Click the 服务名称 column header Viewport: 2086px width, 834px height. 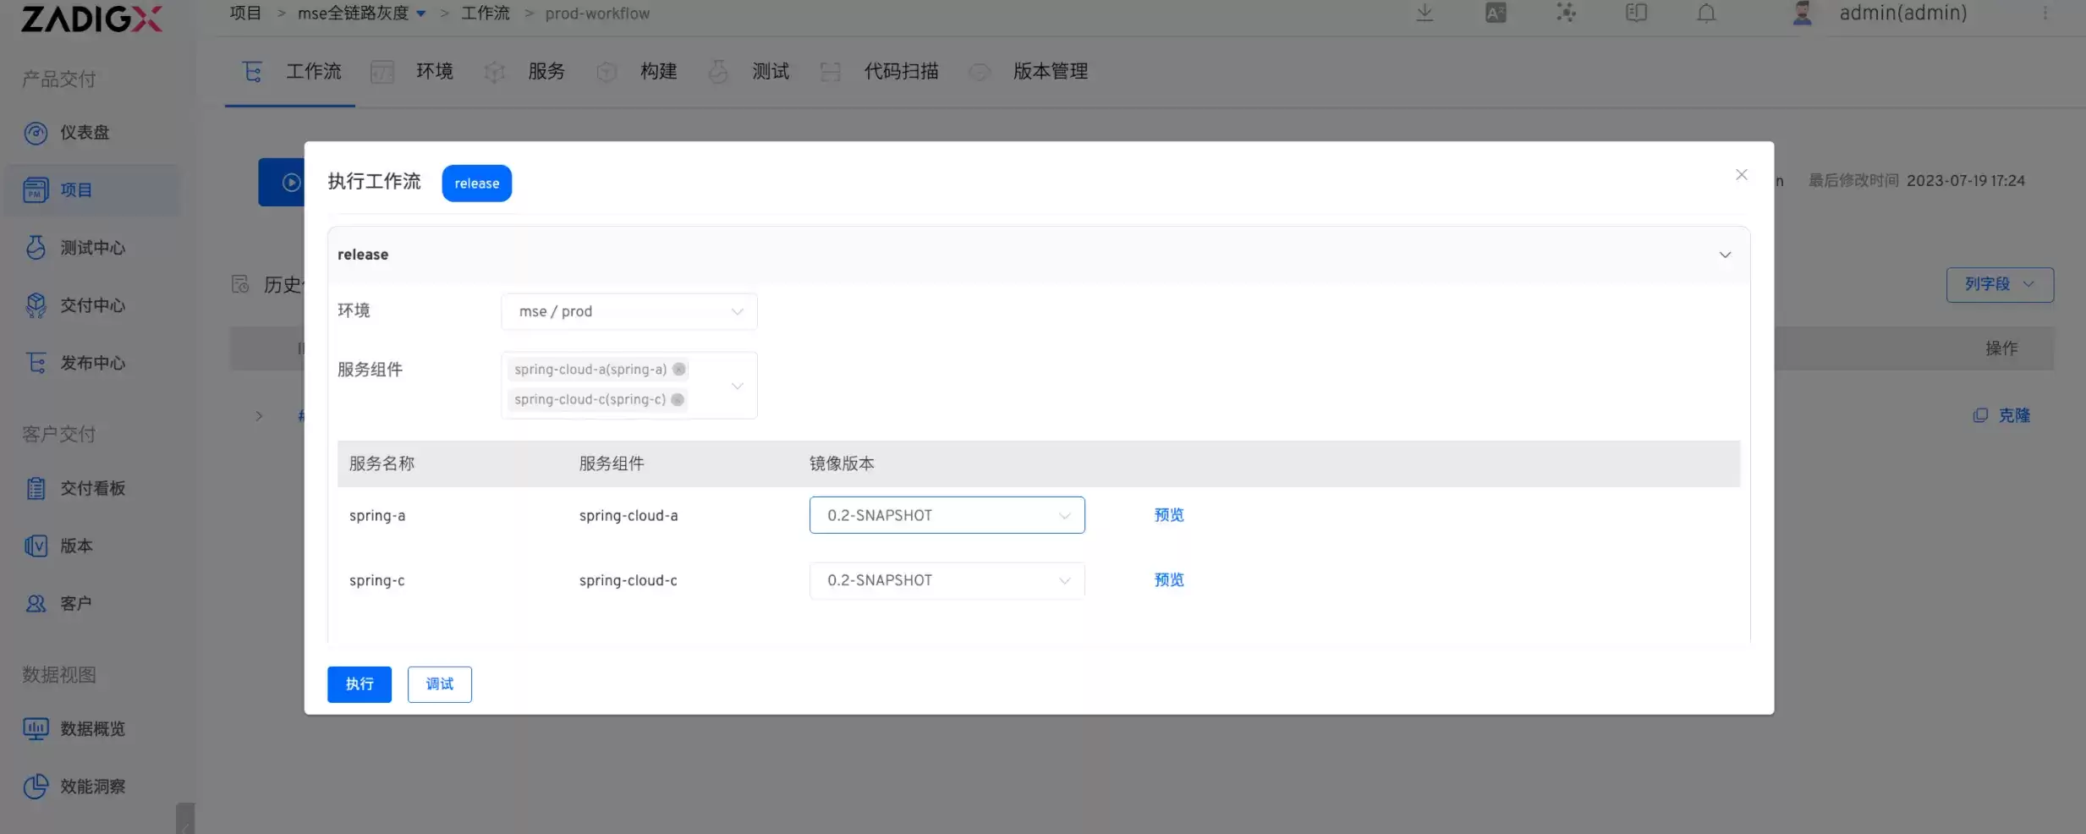(382, 464)
